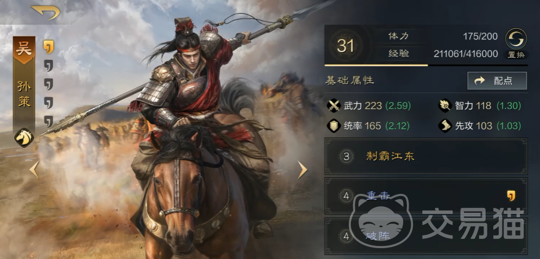Tap the level 31 badge
Screen dimensions: 540x259
pyautogui.click(x=346, y=46)
